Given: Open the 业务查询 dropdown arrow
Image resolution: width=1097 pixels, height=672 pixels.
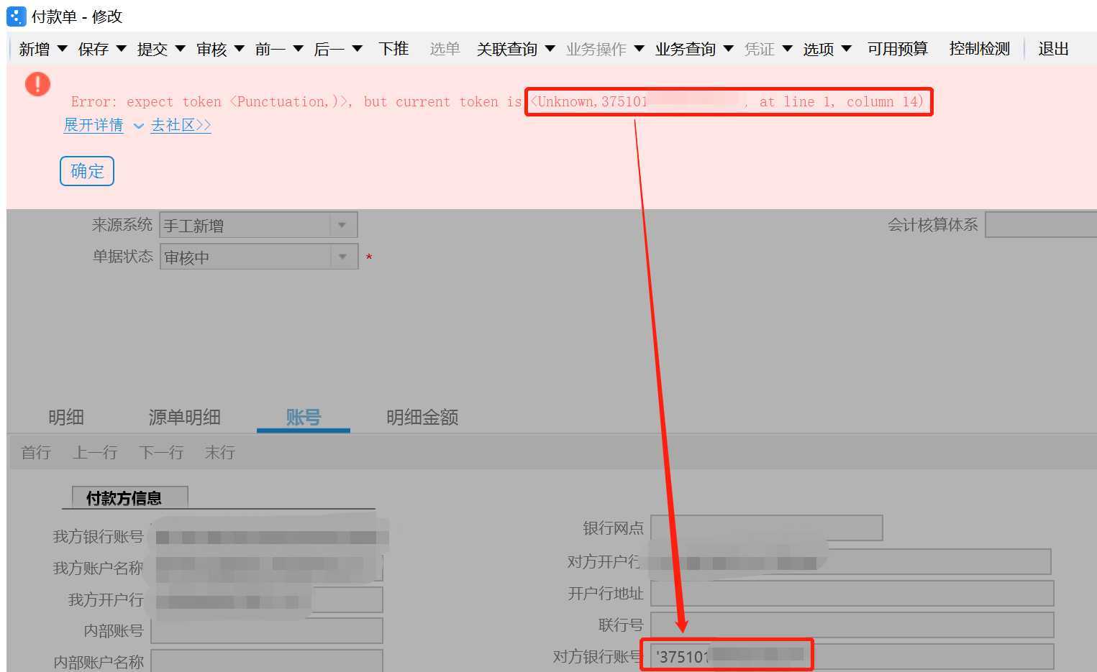Looking at the screenshot, I should coord(728,49).
